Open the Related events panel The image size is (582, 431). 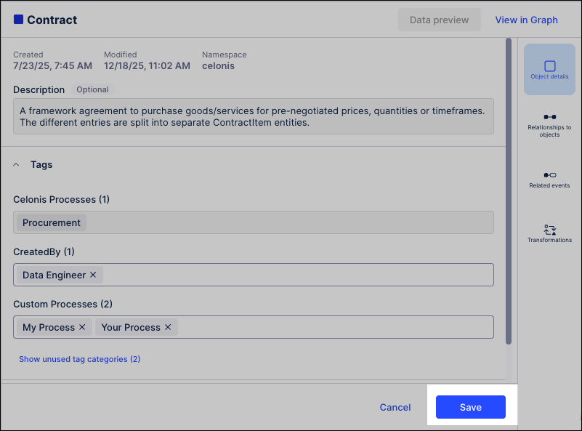pos(549,179)
